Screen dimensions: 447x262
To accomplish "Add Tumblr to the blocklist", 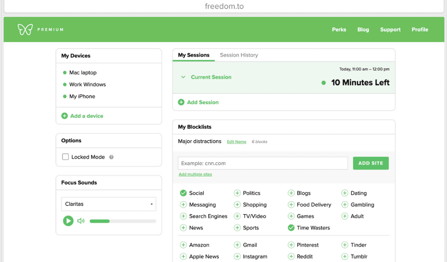I will point(345,256).
